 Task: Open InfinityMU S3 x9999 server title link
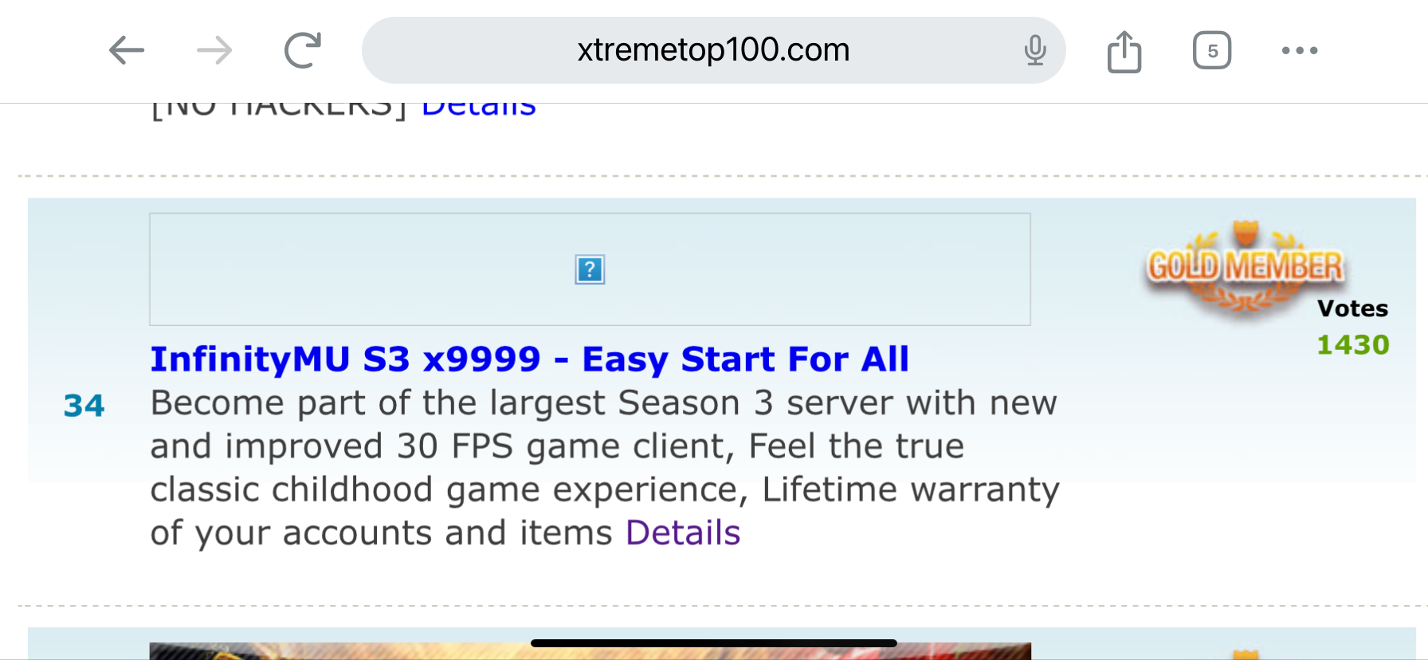[x=529, y=359]
